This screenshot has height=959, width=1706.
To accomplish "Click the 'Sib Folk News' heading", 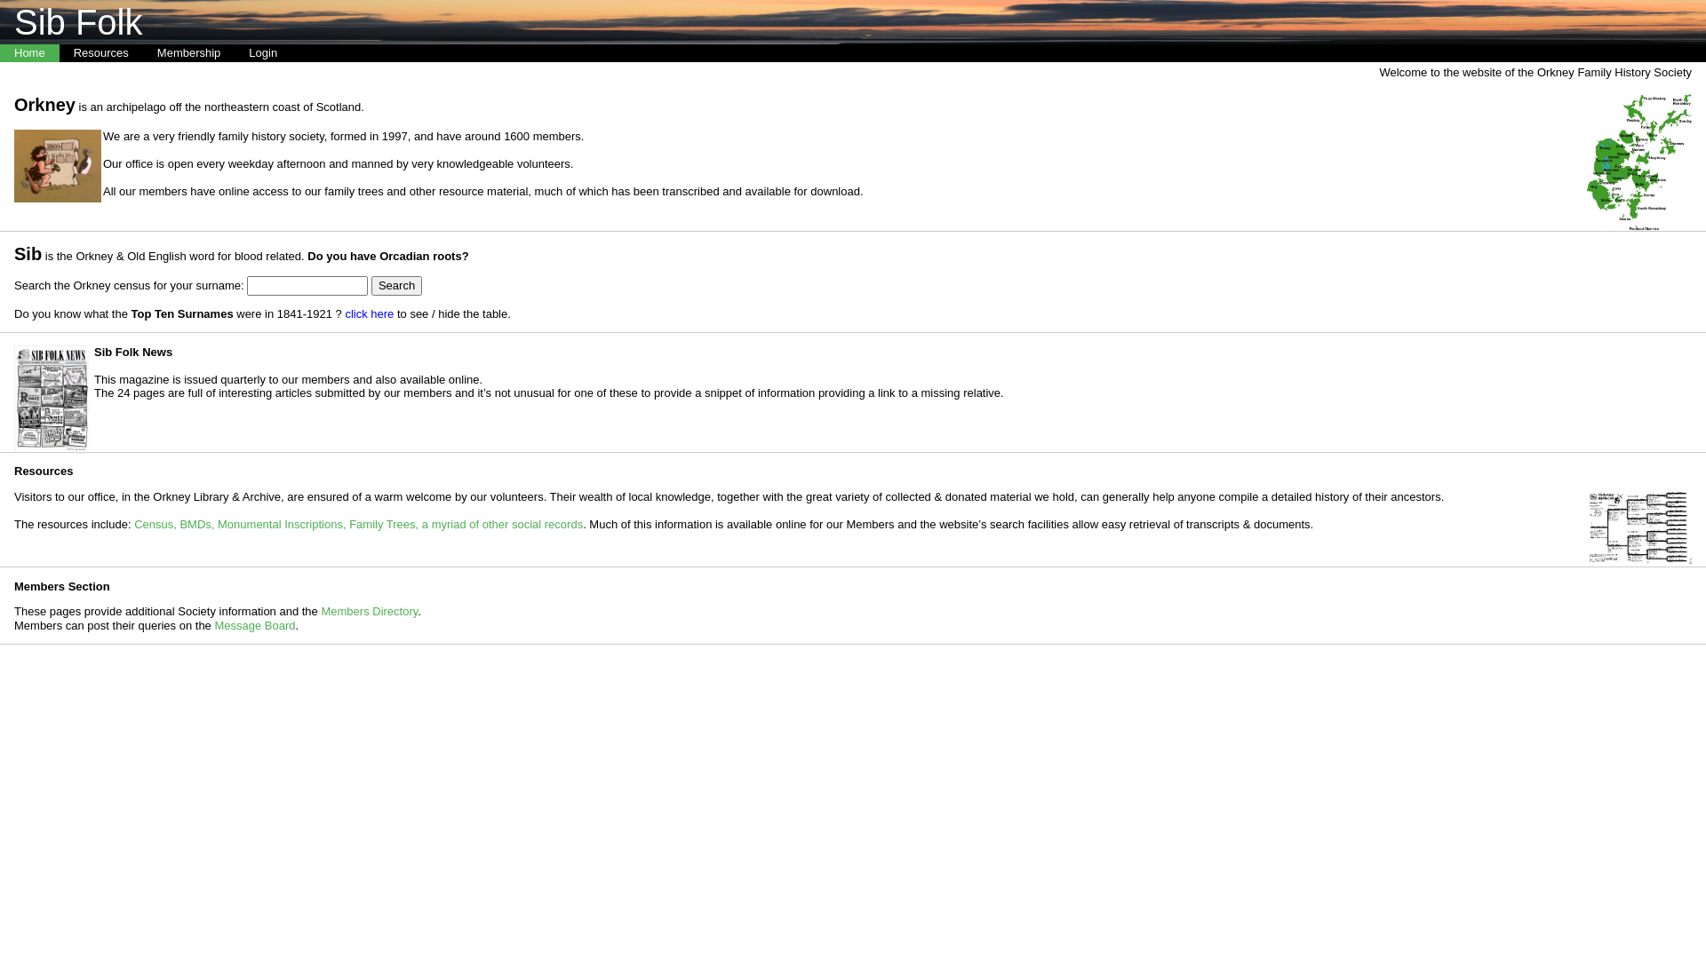I will pyautogui.click(x=133, y=353).
